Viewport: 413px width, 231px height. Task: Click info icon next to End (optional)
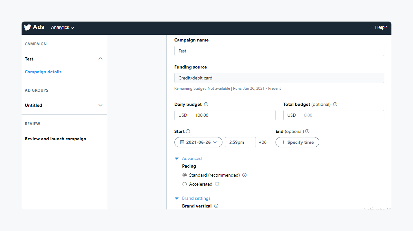coord(307,131)
